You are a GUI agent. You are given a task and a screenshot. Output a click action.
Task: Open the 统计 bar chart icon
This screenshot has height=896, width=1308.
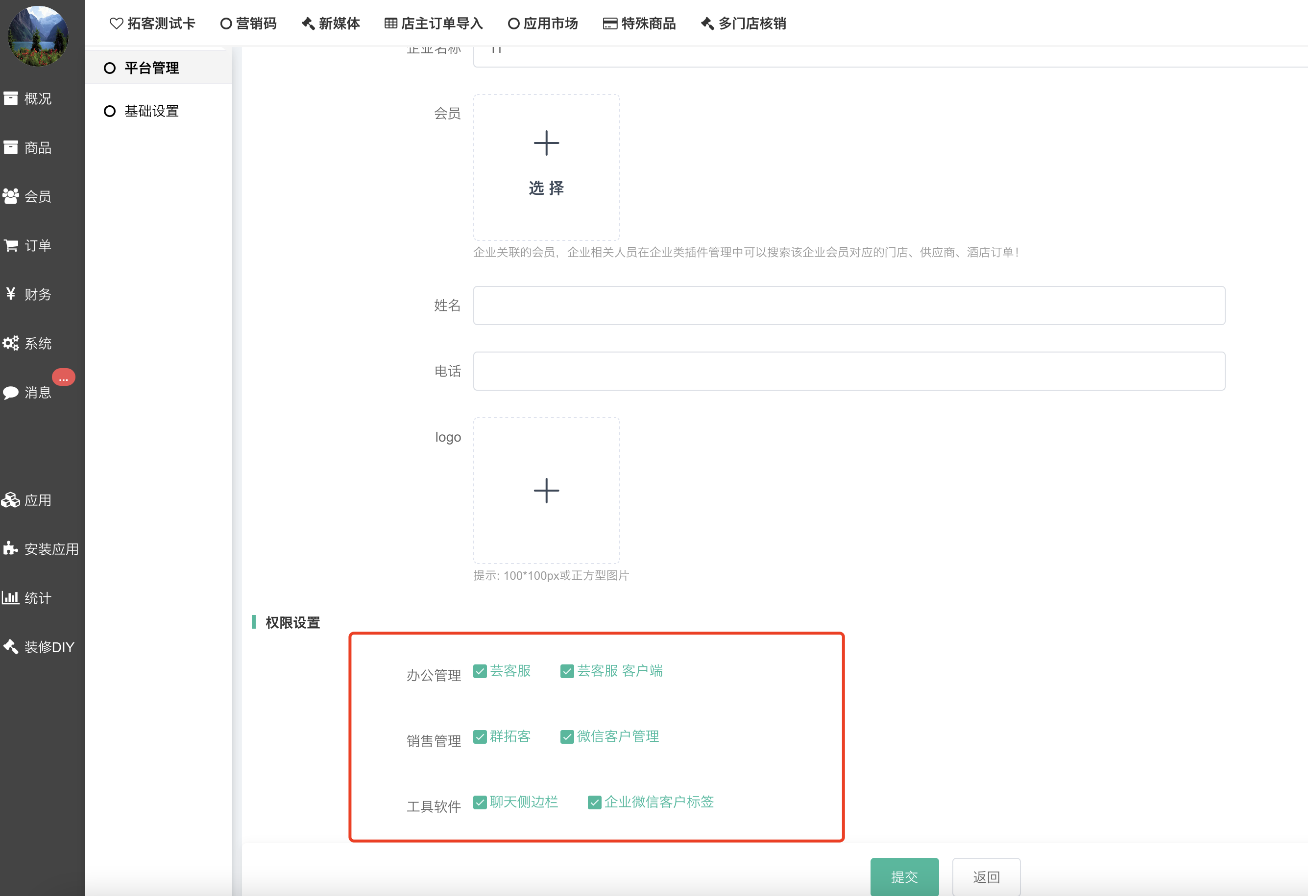tap(11, 597)
